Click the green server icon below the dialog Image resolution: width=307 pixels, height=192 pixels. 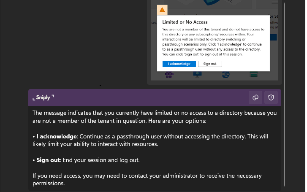coord(253,74)
